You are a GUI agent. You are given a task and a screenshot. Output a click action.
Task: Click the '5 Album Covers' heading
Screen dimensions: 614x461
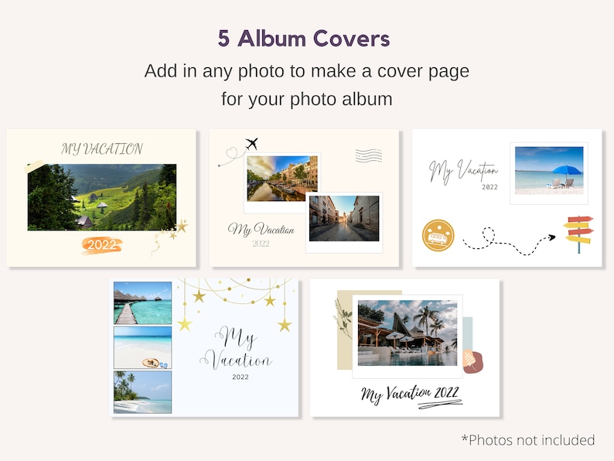click(304, 39)
